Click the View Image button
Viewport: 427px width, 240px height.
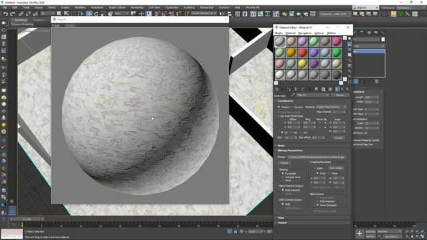(x=336, y=168)
